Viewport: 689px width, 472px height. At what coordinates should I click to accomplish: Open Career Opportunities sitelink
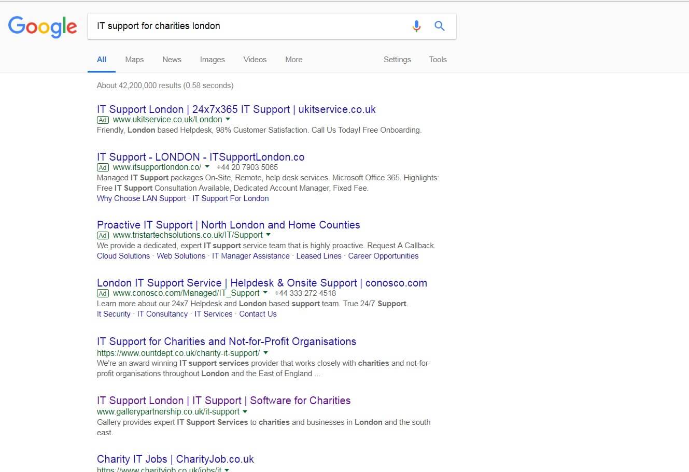(x=383, y=256)
